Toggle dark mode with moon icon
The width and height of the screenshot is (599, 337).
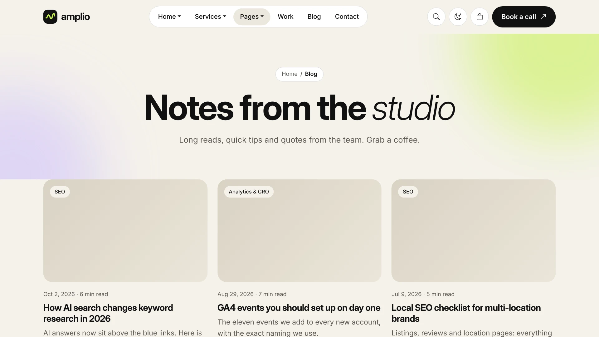[x=458, y=17]
